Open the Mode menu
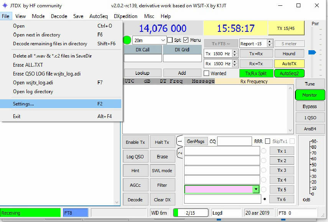This screenshot has height=222, width=328. 38,16
